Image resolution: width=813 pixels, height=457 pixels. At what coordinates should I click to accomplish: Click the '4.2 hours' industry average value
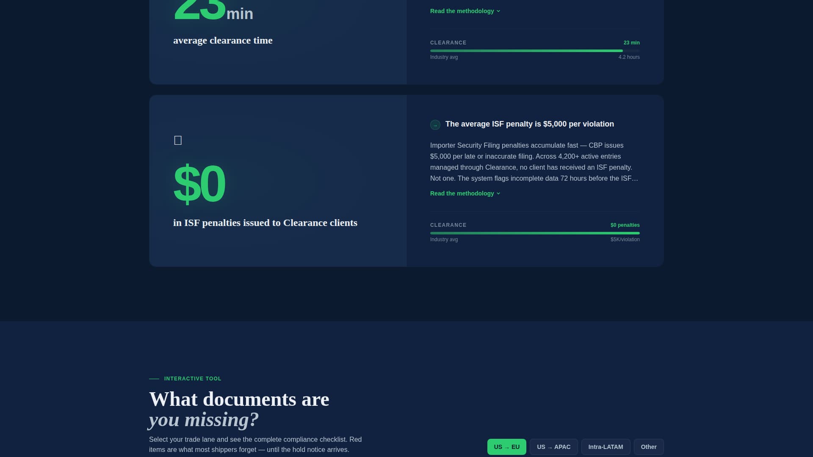click(629, 57)
